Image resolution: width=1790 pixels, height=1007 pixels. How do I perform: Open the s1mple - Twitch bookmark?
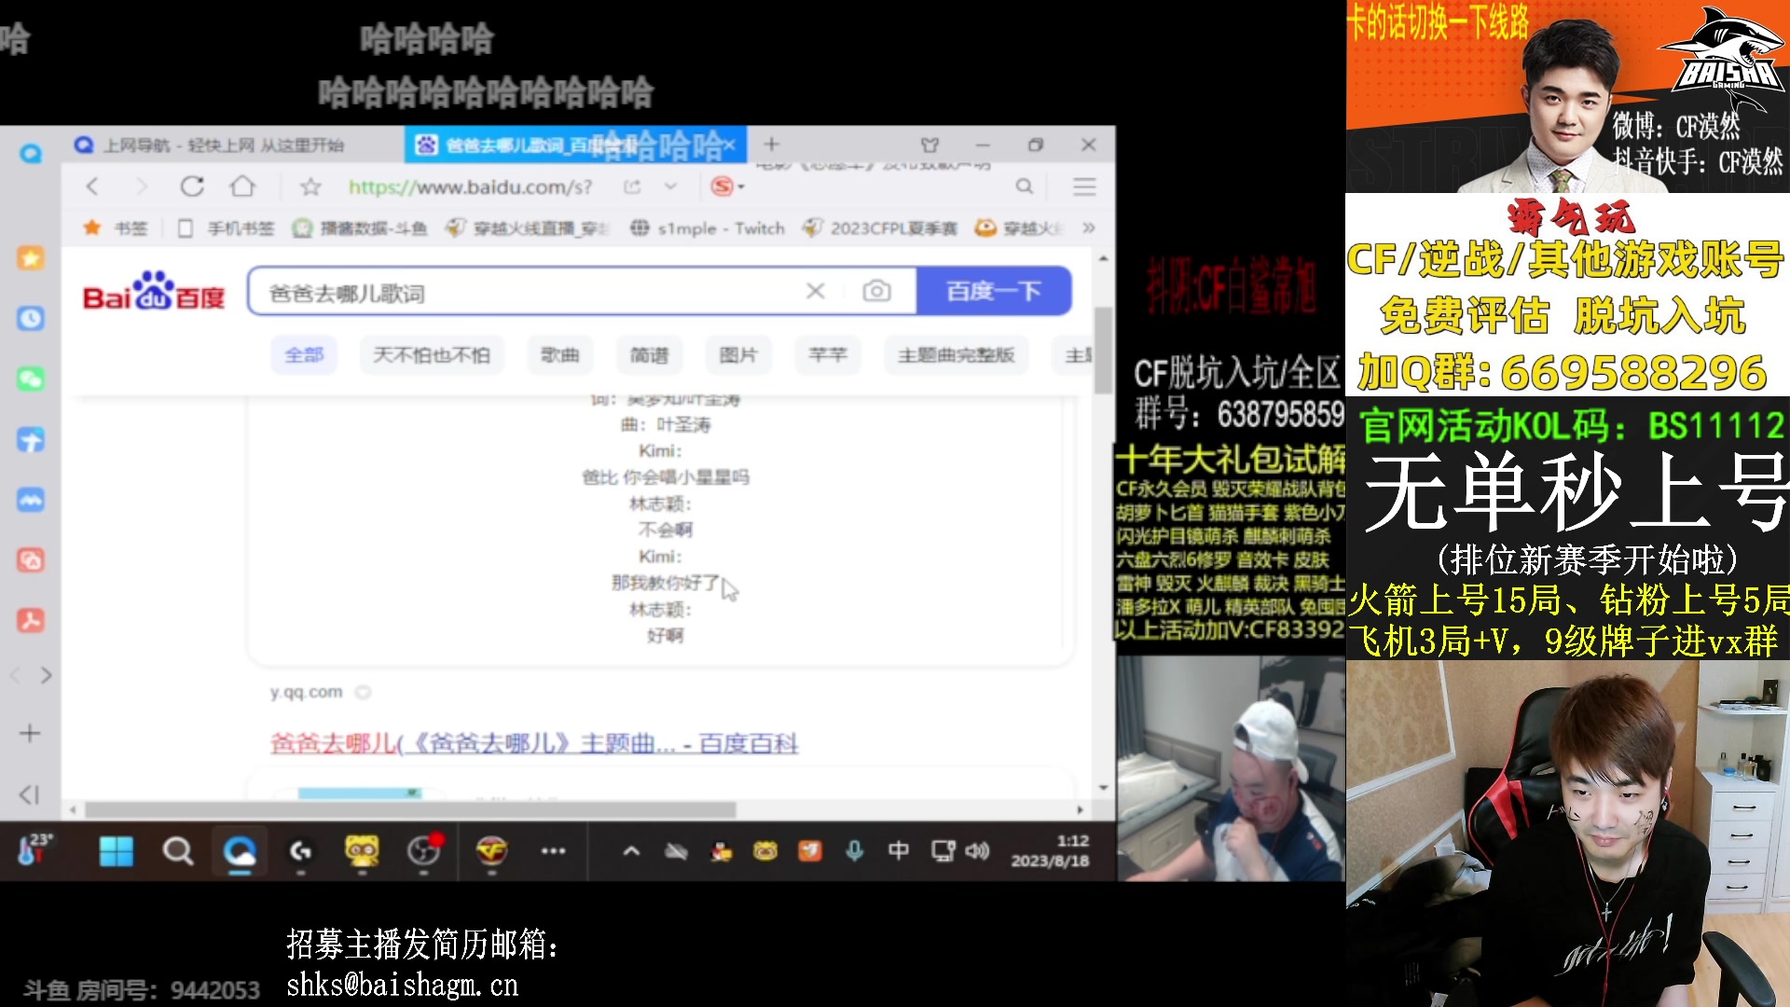[708, 228]
